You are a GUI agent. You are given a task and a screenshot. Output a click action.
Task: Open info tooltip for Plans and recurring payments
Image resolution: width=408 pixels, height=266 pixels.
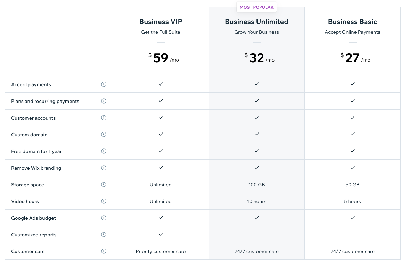(104, 101)
